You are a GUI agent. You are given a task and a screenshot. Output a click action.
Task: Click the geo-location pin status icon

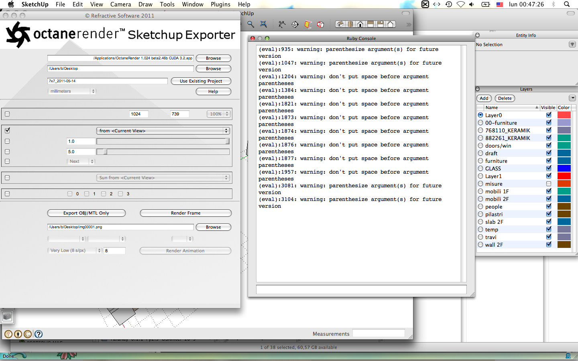pos(8,334)
